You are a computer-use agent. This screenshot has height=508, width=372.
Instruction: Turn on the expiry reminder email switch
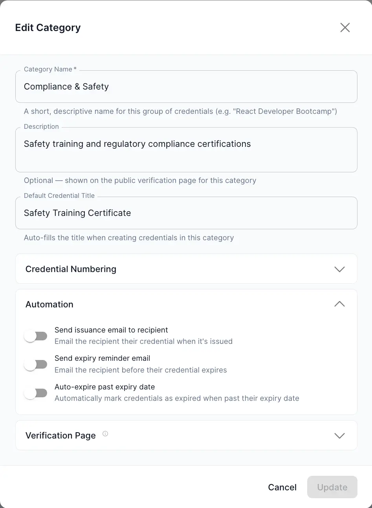(36, 364)
